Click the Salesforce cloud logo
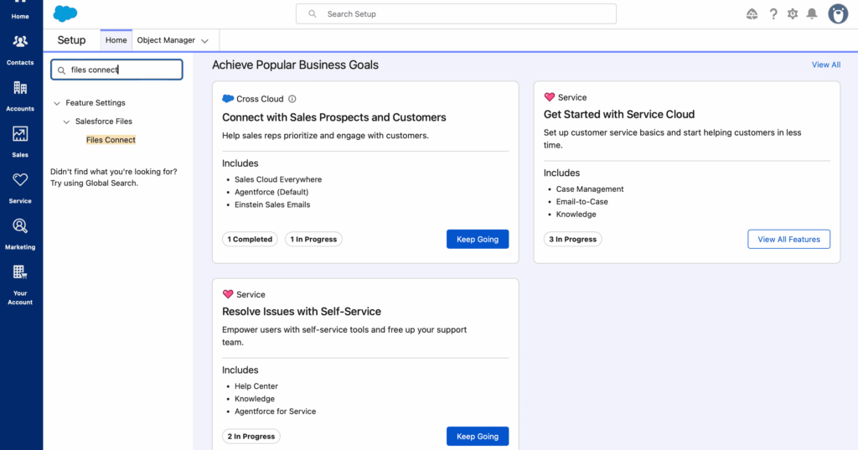 coord(65,13)
